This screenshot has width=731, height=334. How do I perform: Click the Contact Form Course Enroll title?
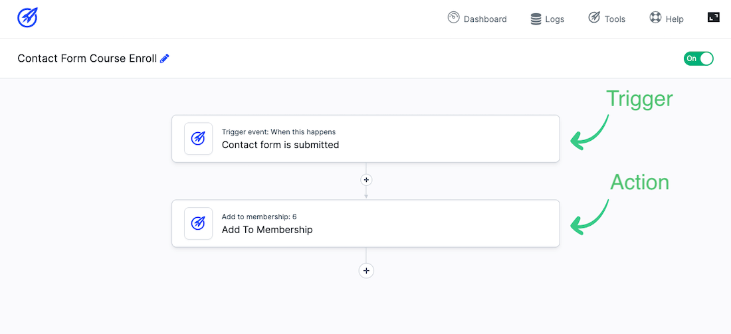click(87, 58)
